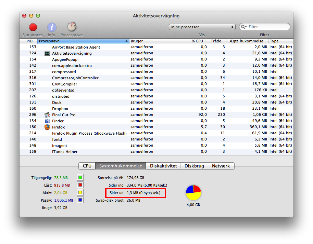
Task: Click the 4,00 GB total memory label
Action: (193, 205)
